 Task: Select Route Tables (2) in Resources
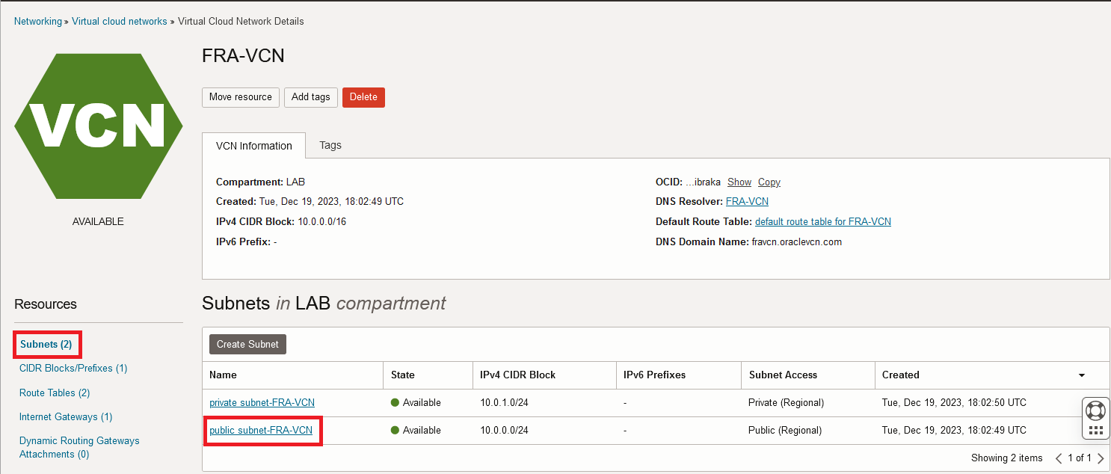pyautogui.click(x=55, y=393)
